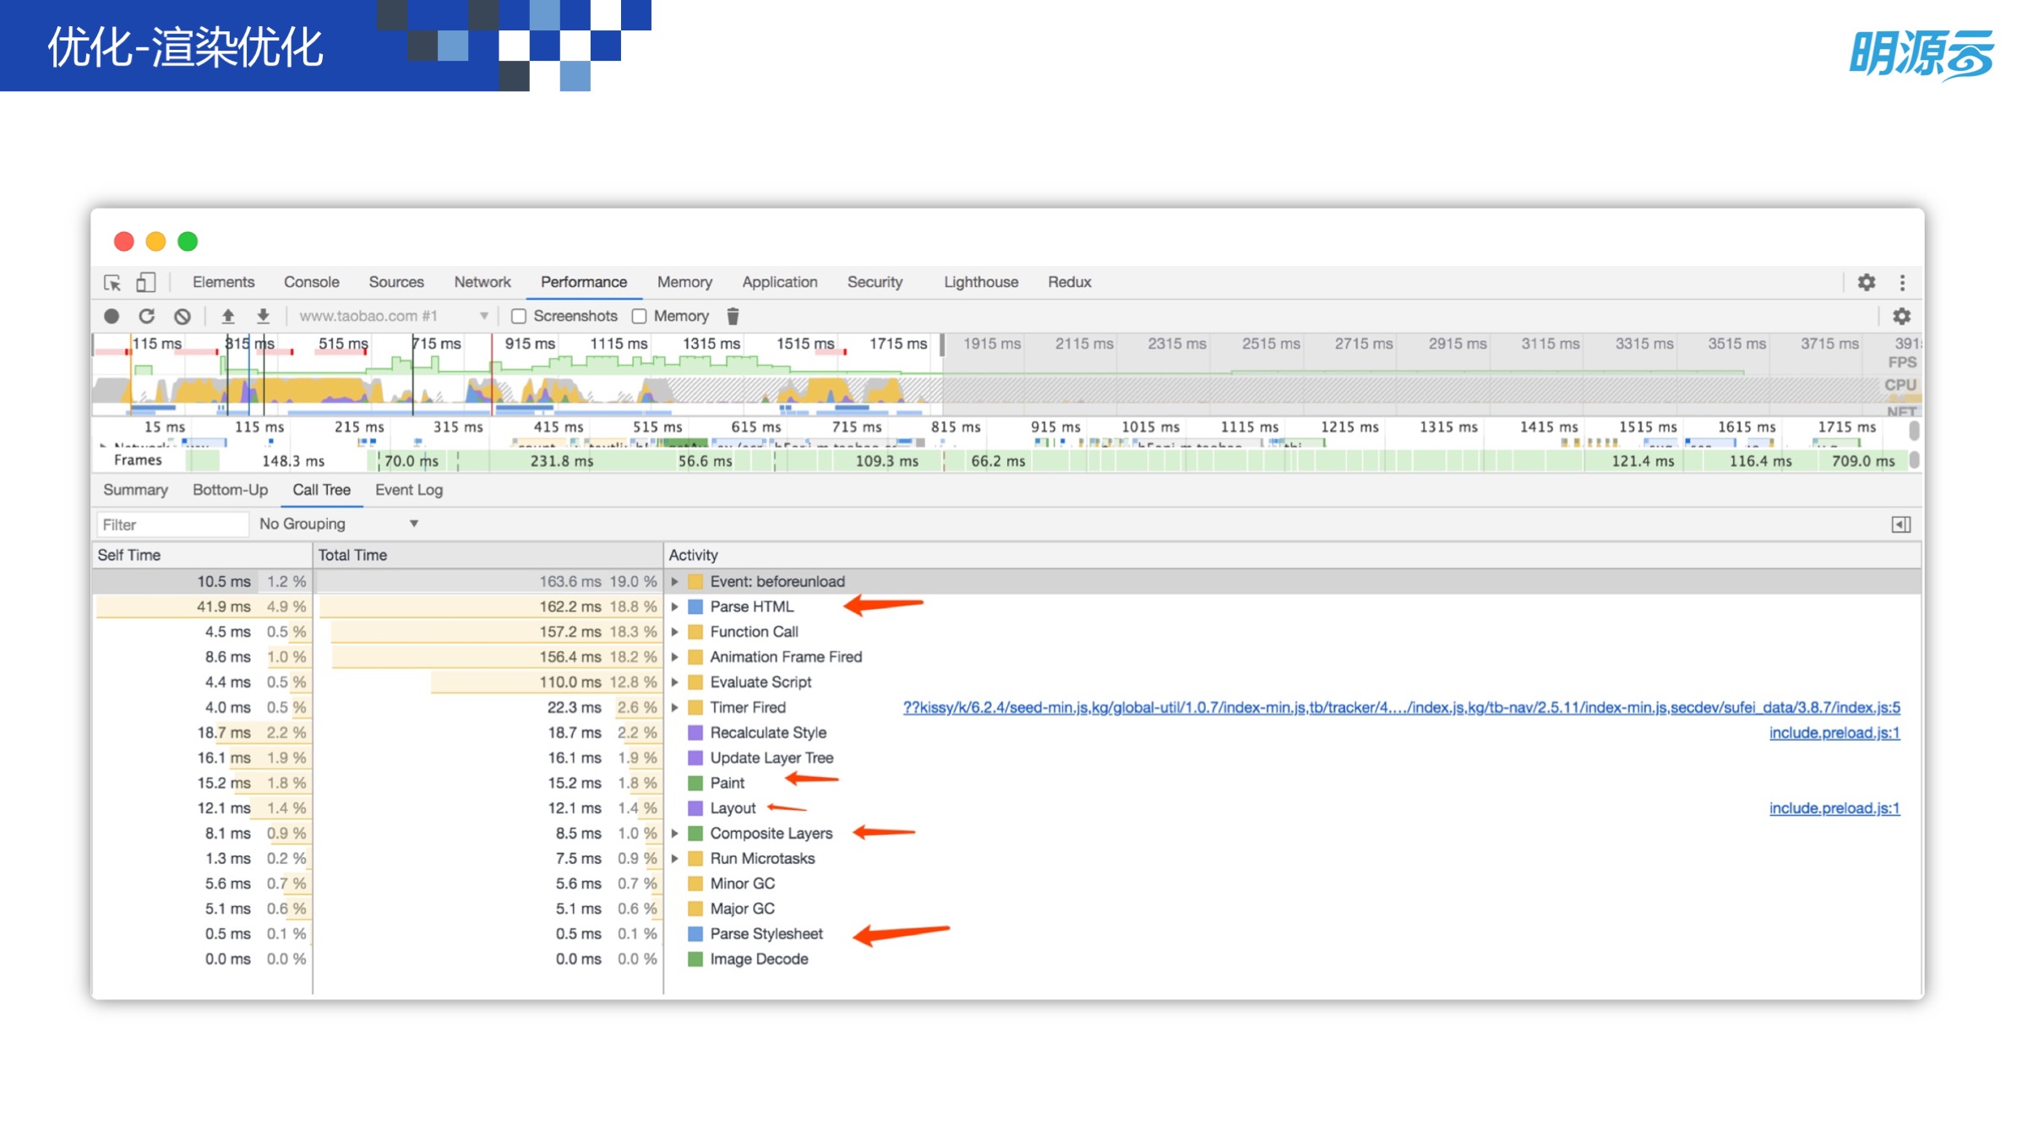Expand the Evaluate Script row
The width and height of the screenshot is (2028, 1141).
click(675, 682)
